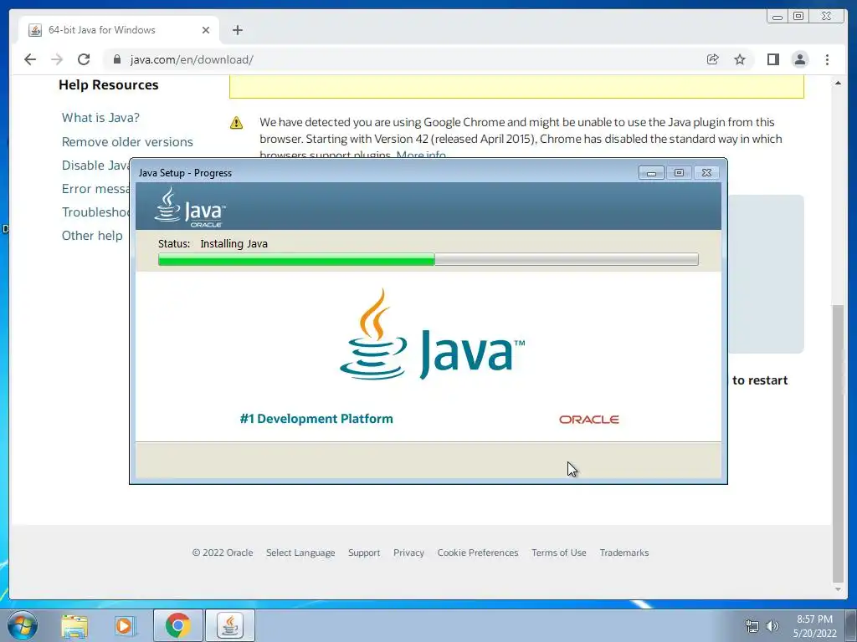Bookmark this page with the star icon
The image size is (857, 642).
pos(740,59)
